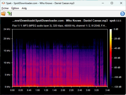Click the file path title above the spectrogram
The image size is (126, 95).
coord(60,21)
